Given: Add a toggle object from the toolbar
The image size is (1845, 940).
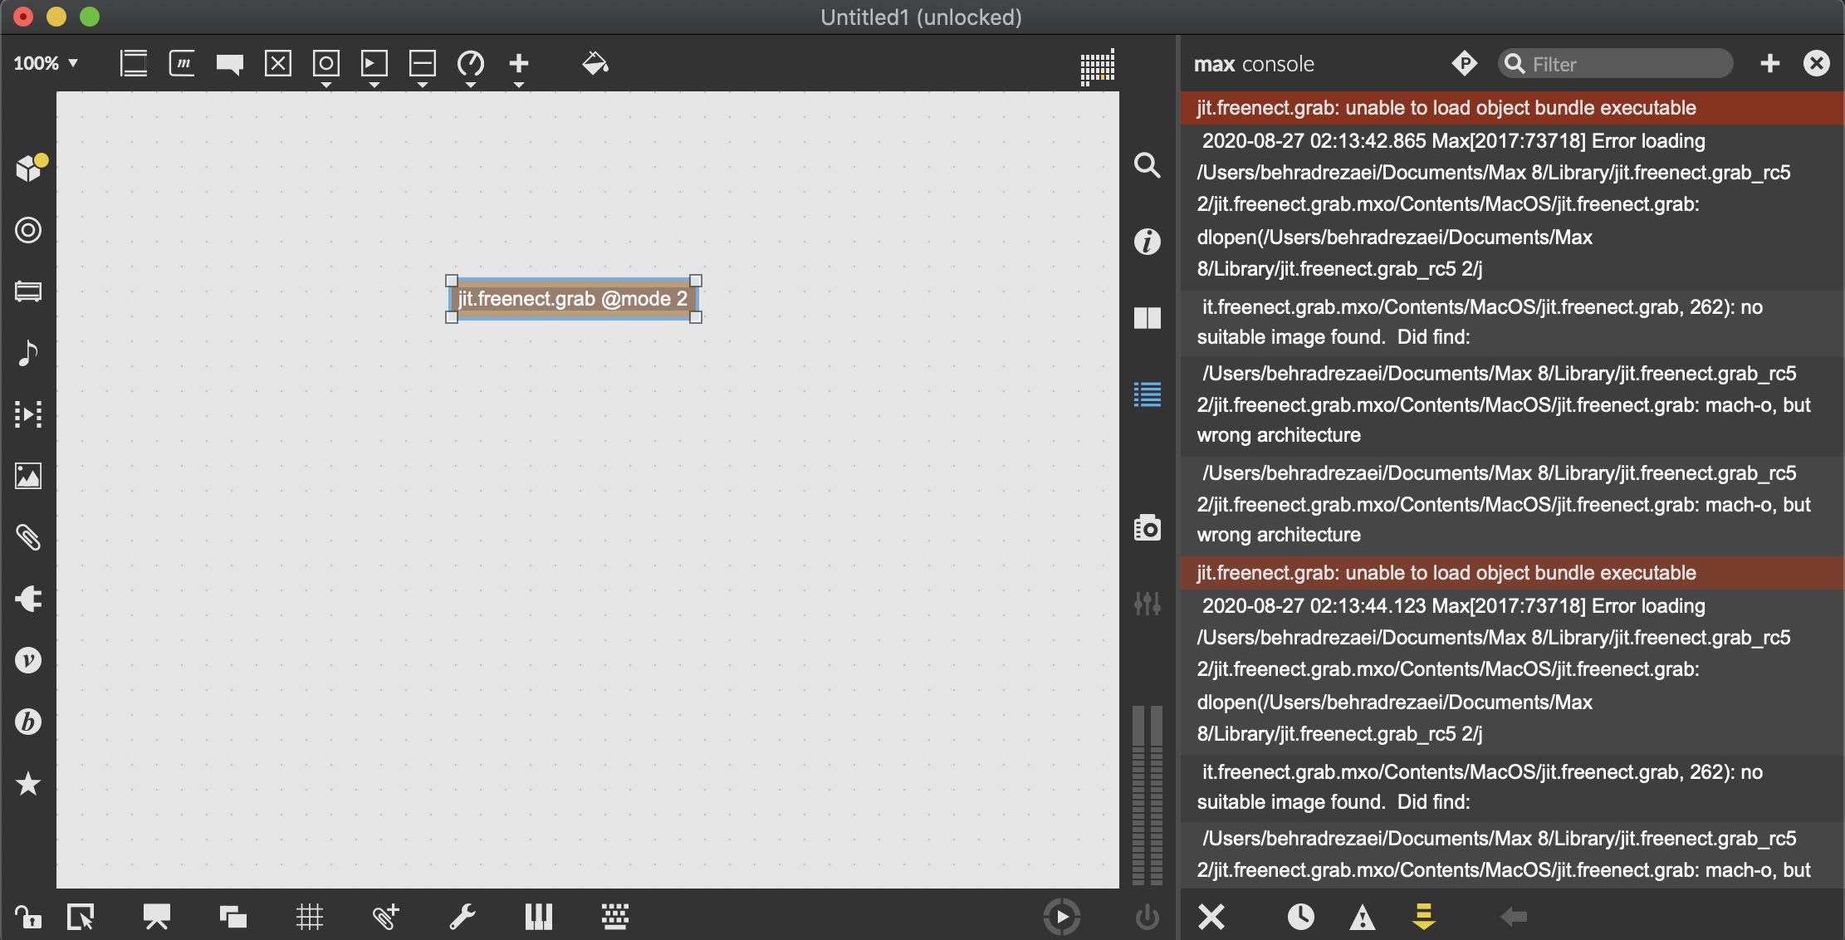Looking at the screenshot, I should coord(278,63).
